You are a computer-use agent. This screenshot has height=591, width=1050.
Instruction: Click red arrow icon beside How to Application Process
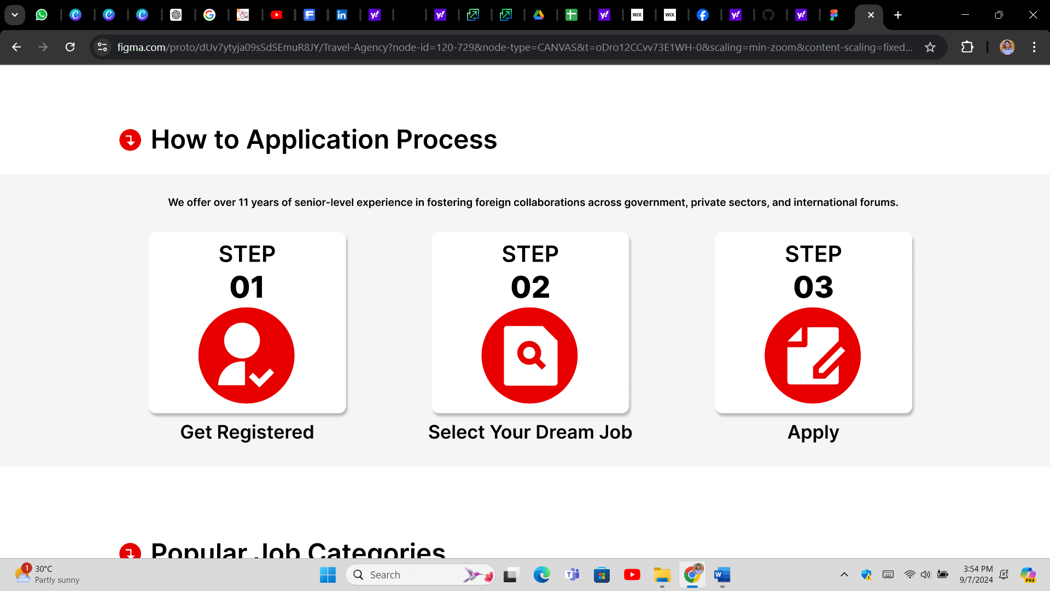[x=130, y=140]
